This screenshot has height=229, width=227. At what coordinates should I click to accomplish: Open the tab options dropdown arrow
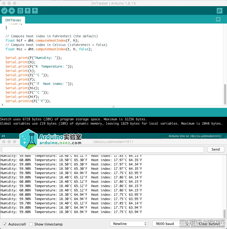(x=218, y=19)
